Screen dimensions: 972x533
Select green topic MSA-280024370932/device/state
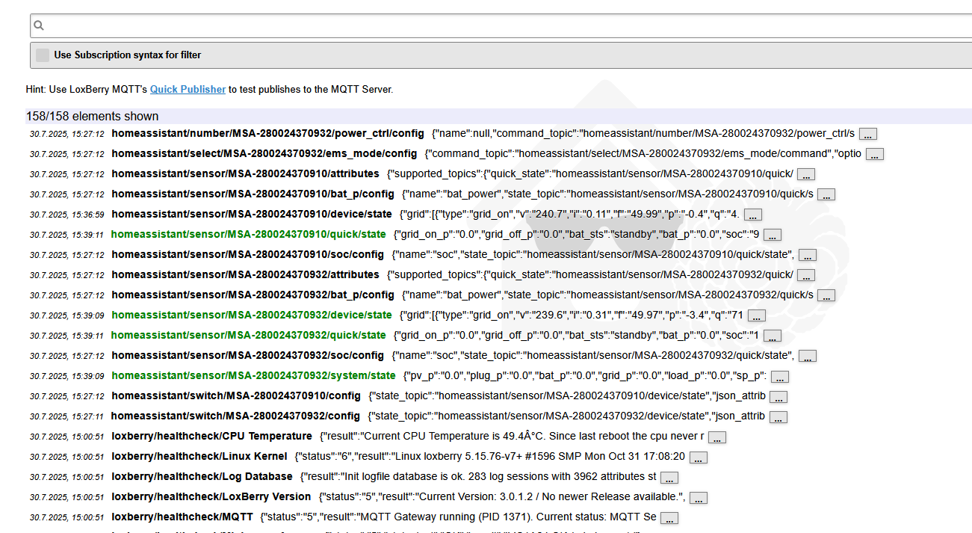[252, 315]
